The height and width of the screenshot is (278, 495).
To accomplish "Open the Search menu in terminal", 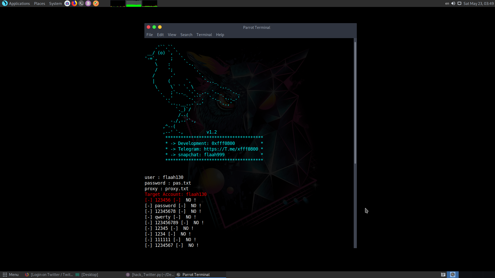I will point(186,34).
